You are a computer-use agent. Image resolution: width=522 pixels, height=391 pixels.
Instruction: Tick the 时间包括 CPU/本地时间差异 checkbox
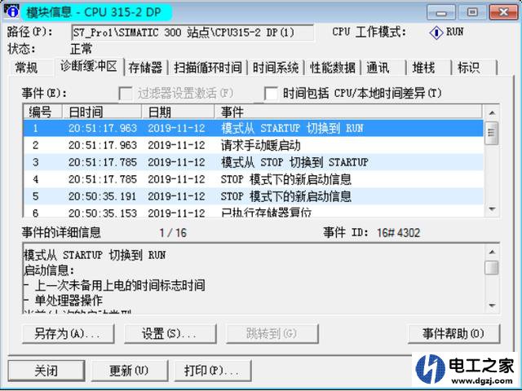pyautogui.click(x=271, y=94)
